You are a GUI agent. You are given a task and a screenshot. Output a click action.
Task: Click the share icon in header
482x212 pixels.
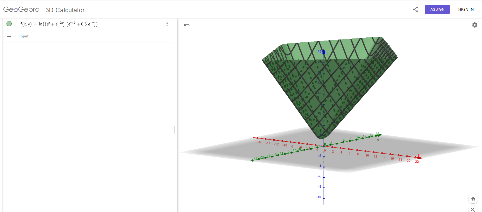tap(415, 9)
